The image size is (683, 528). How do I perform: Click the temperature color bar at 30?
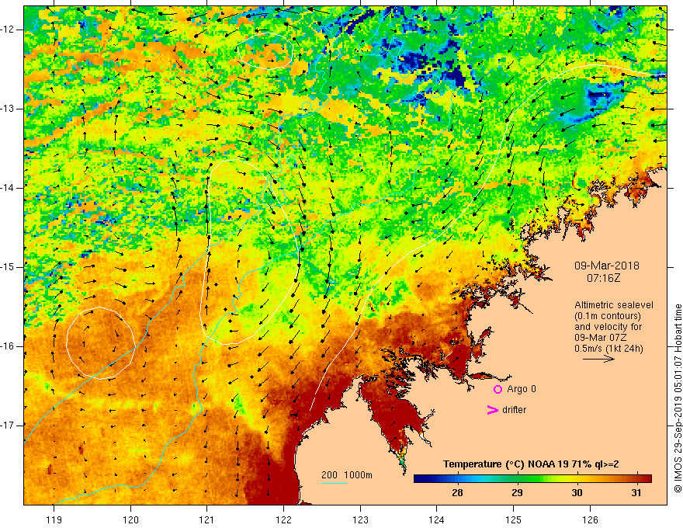pyautogui.click(x=577, y=479)
